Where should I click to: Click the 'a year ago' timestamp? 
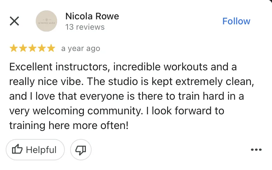81,49
